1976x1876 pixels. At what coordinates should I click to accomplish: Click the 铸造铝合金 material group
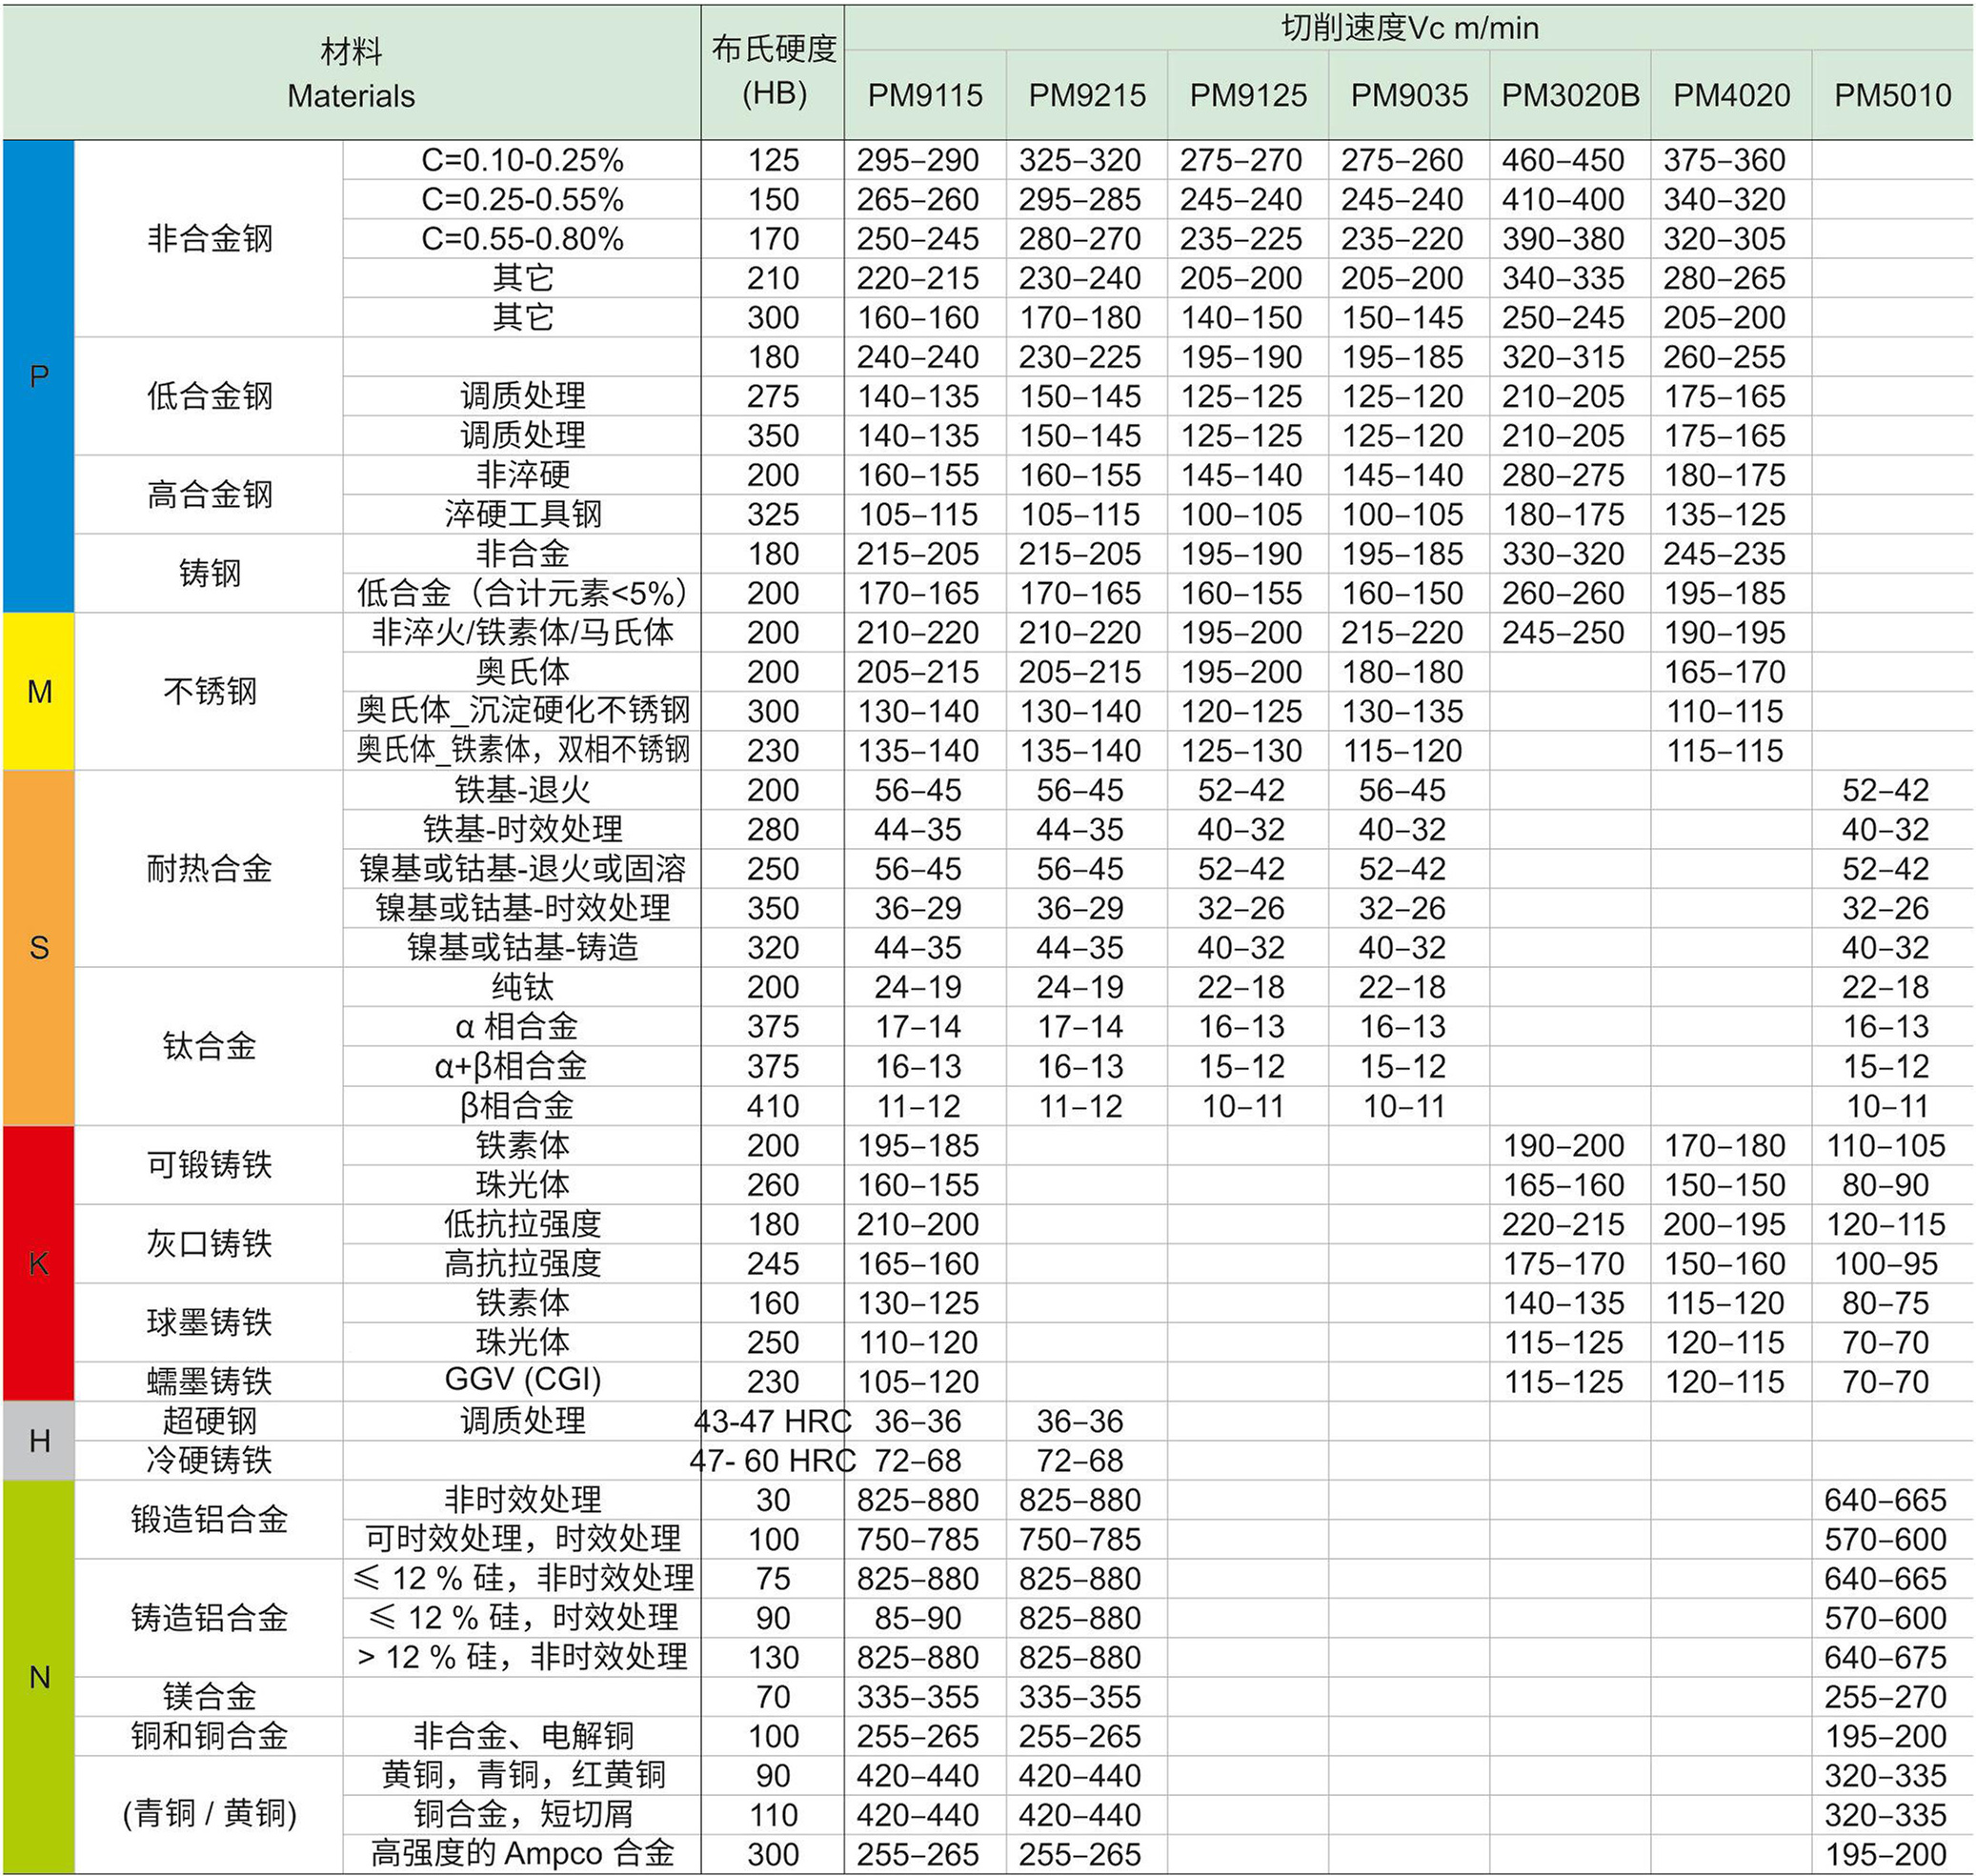[209, 1617]
